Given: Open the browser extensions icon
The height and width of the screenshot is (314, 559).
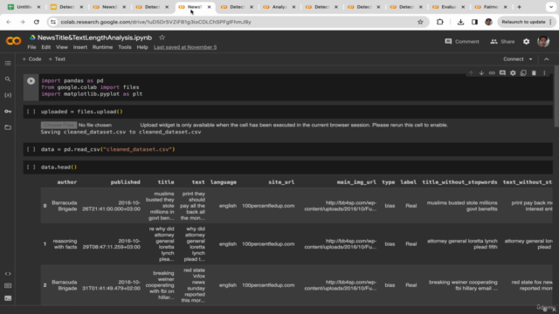Looking at the screenshot, I should point(440,22).
